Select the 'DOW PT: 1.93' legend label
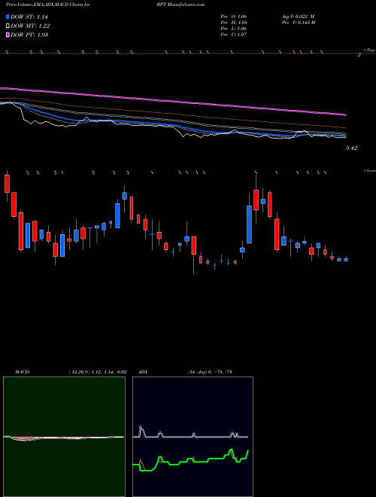This screenshot has height=497, width=376. [x=29, y=35]
